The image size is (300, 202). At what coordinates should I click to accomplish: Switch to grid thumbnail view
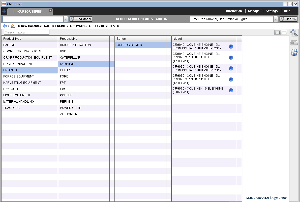click(284, 32)
